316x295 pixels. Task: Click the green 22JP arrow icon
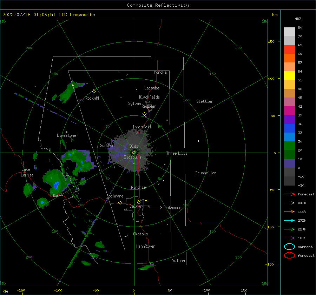point(289,229)
